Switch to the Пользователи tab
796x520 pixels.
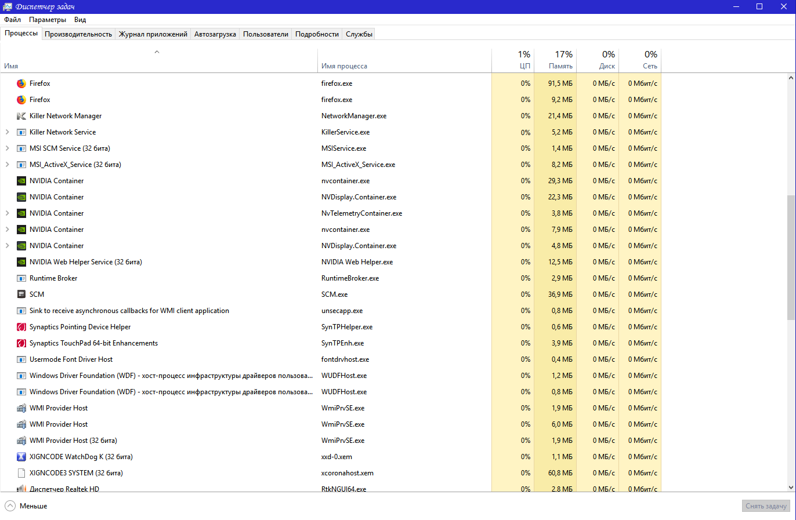coord(266,34)
